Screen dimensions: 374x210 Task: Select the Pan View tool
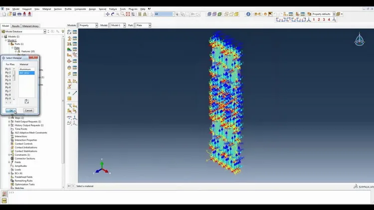108,14
